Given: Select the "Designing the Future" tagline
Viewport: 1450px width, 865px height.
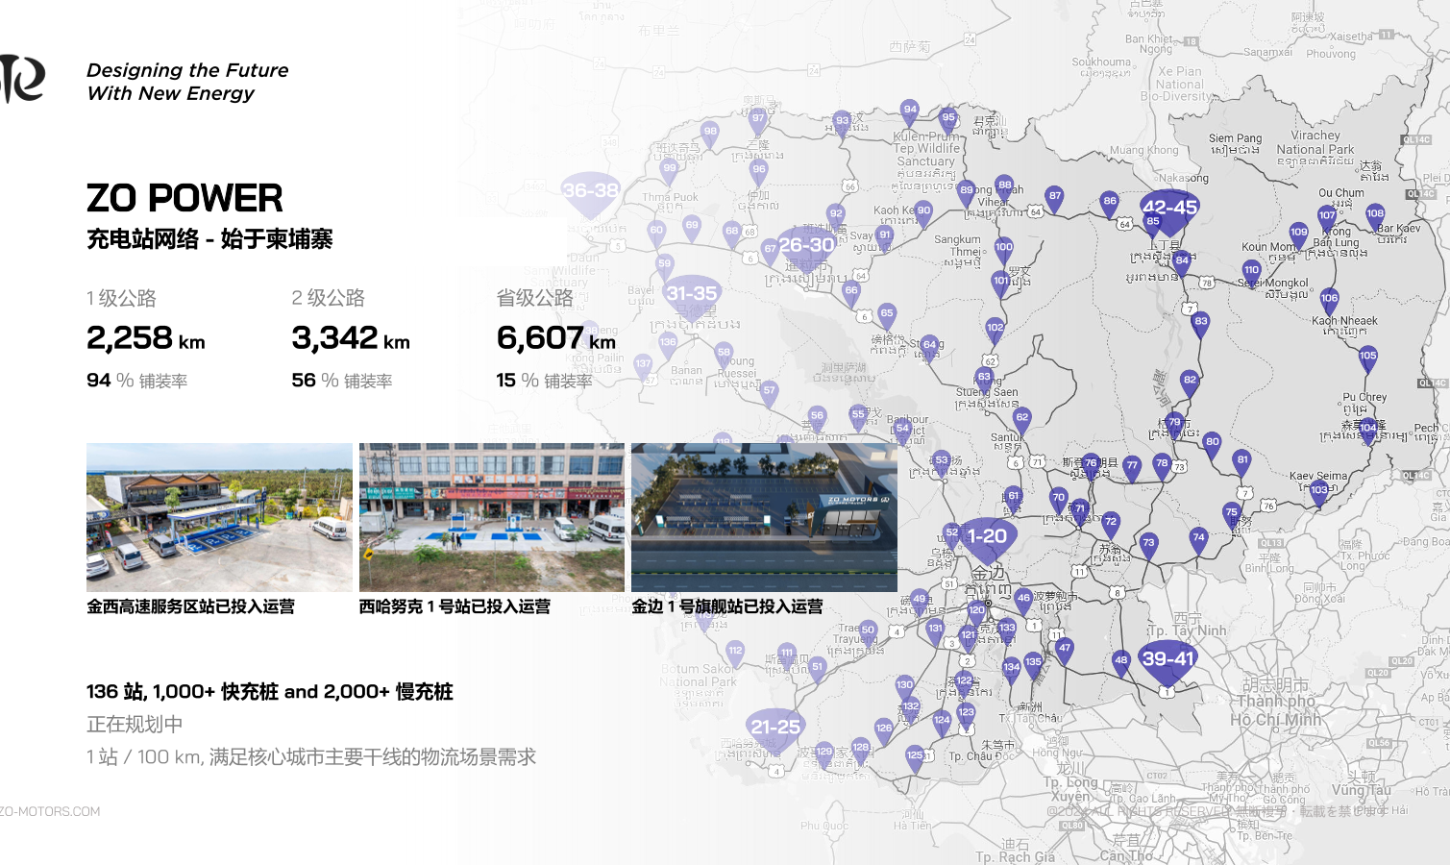Looking at the screenshot, I should click(187, 70).
